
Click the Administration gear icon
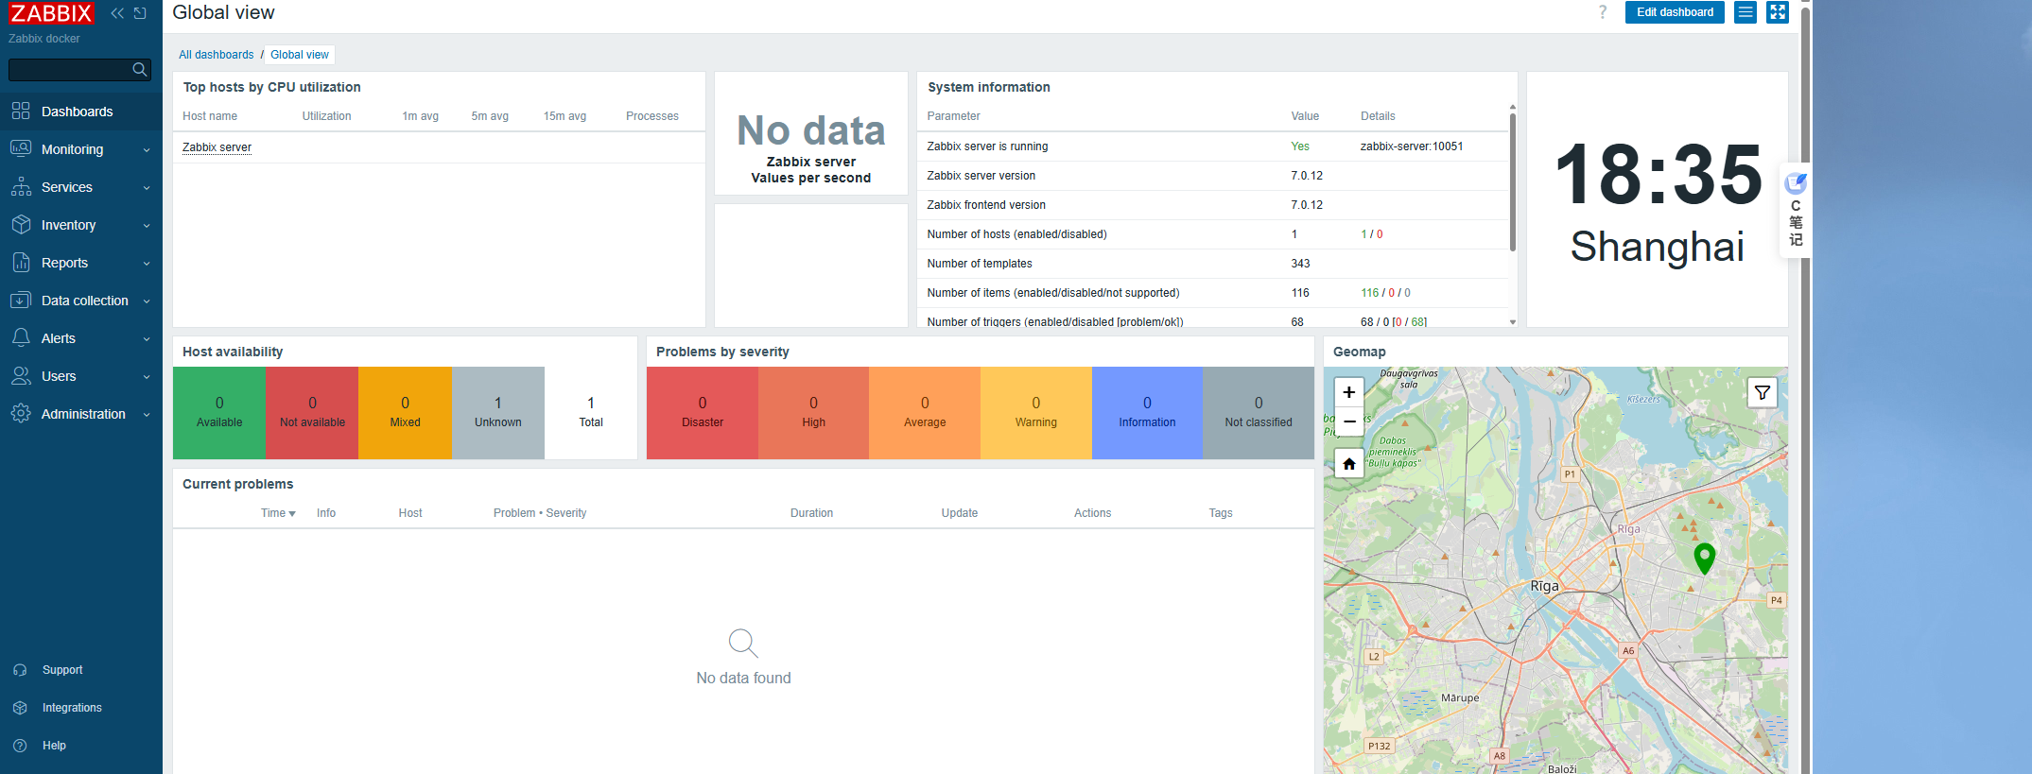coord(21,413)
